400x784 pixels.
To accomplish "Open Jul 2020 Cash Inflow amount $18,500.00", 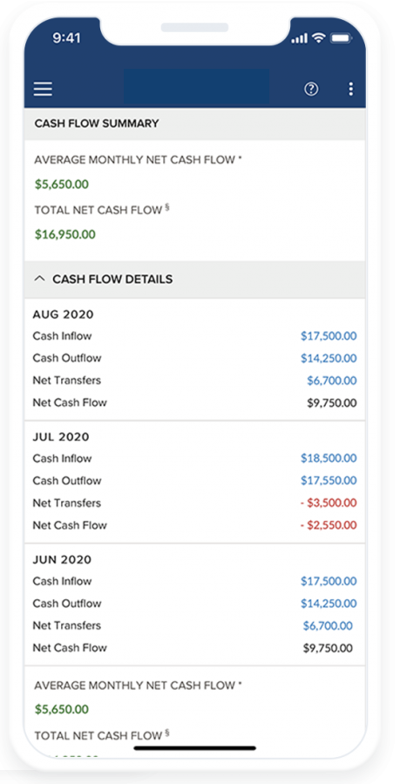I will pyautogui.click(x=329, y=458).
